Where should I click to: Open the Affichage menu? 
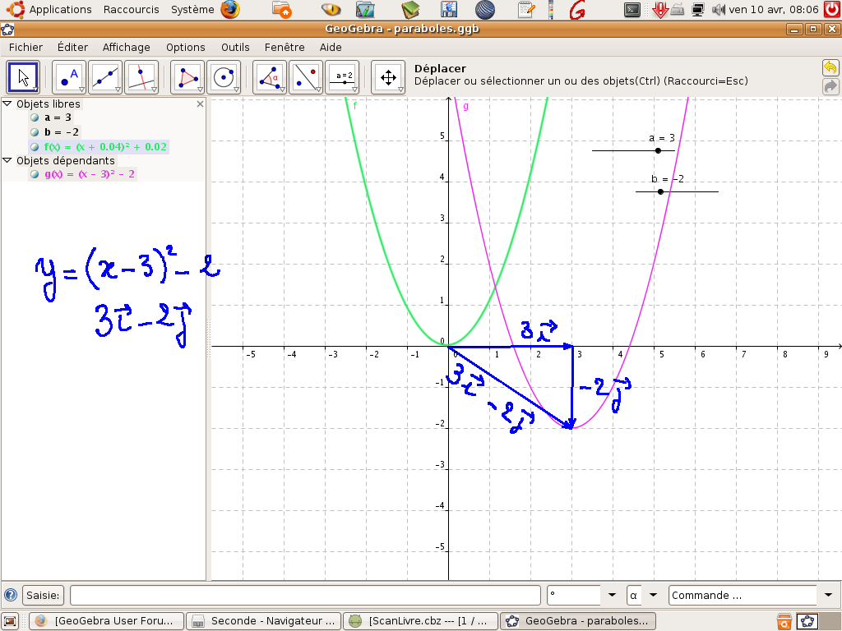[x=127, y=48]
